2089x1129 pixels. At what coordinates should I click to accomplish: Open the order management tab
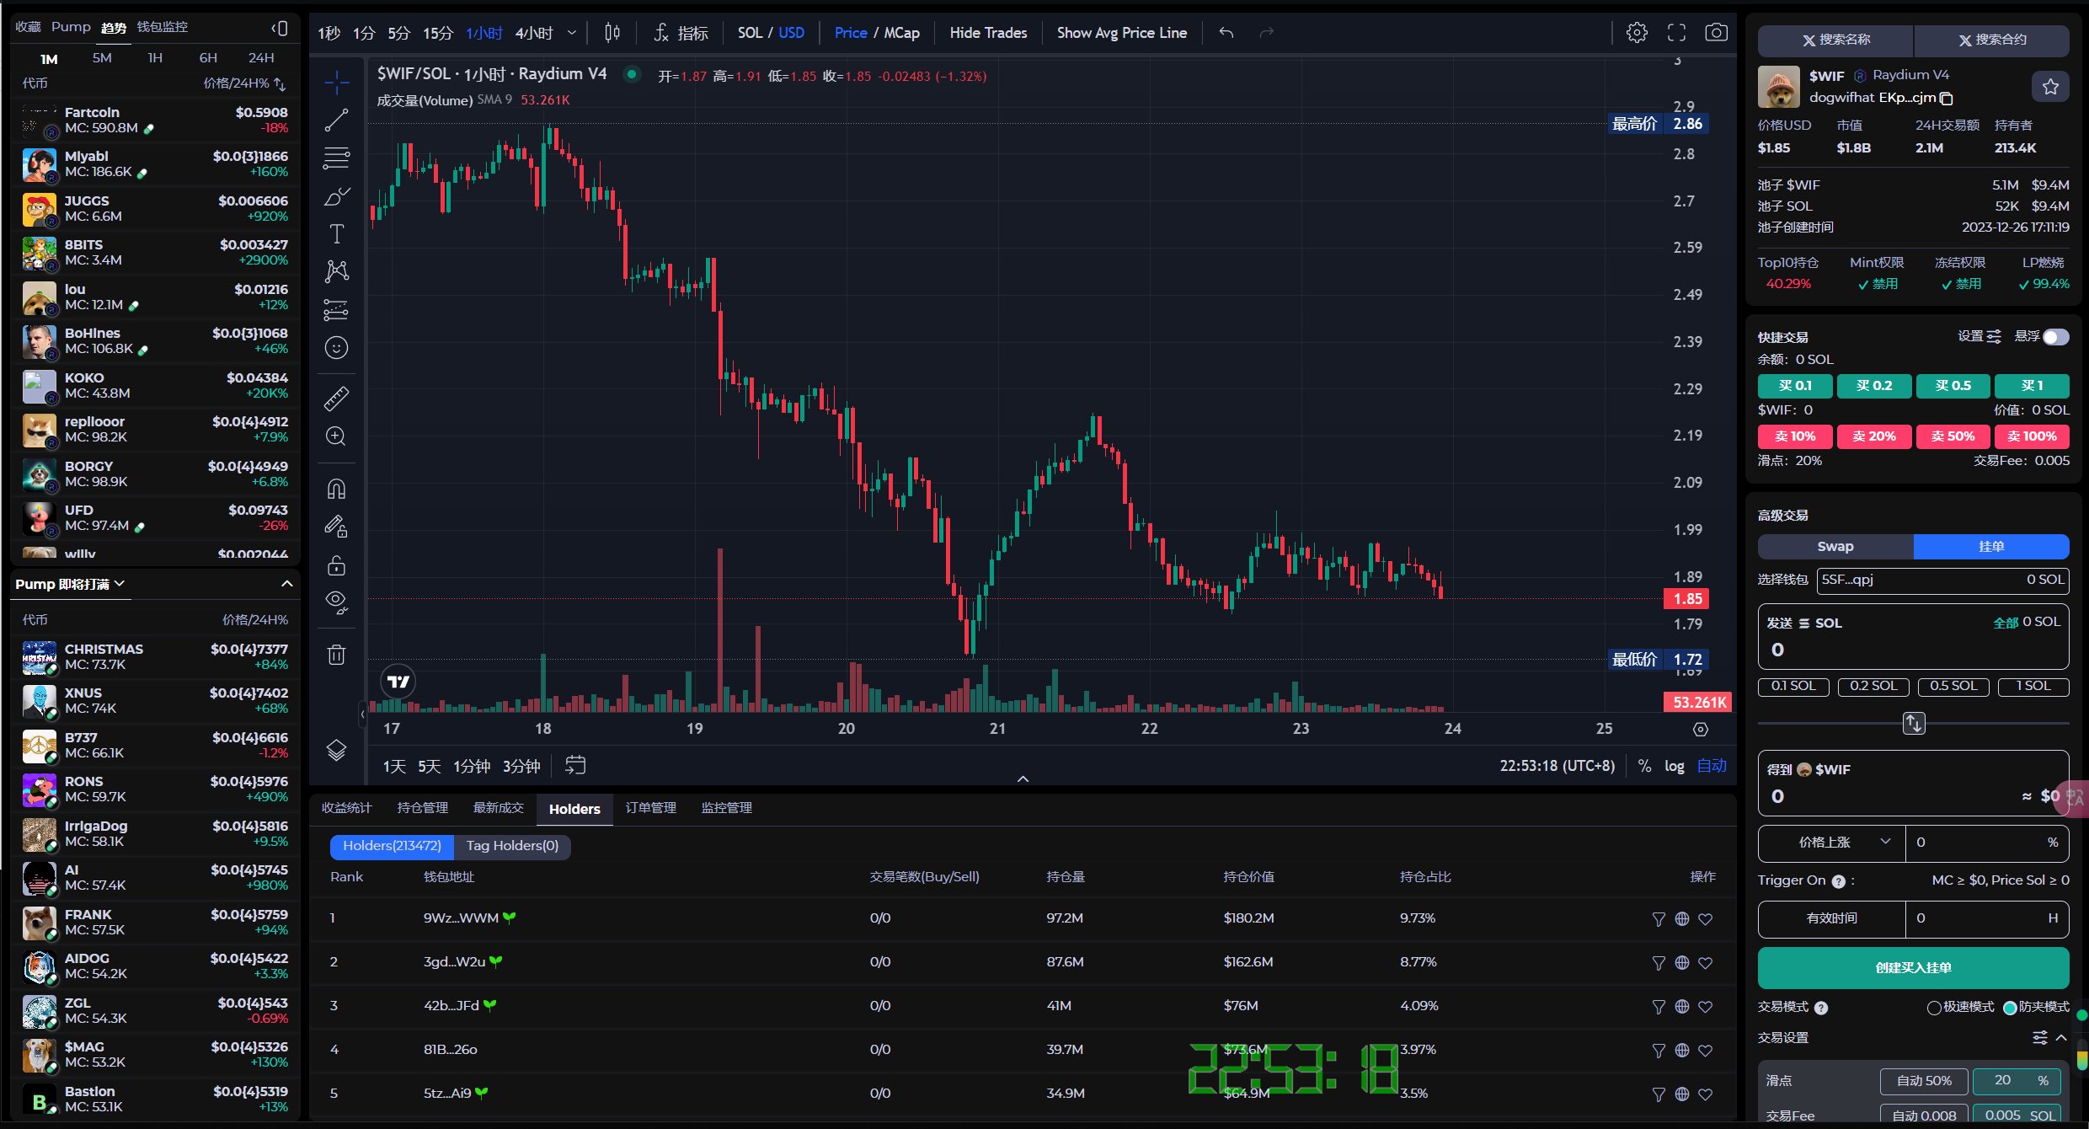coord(650,808)
